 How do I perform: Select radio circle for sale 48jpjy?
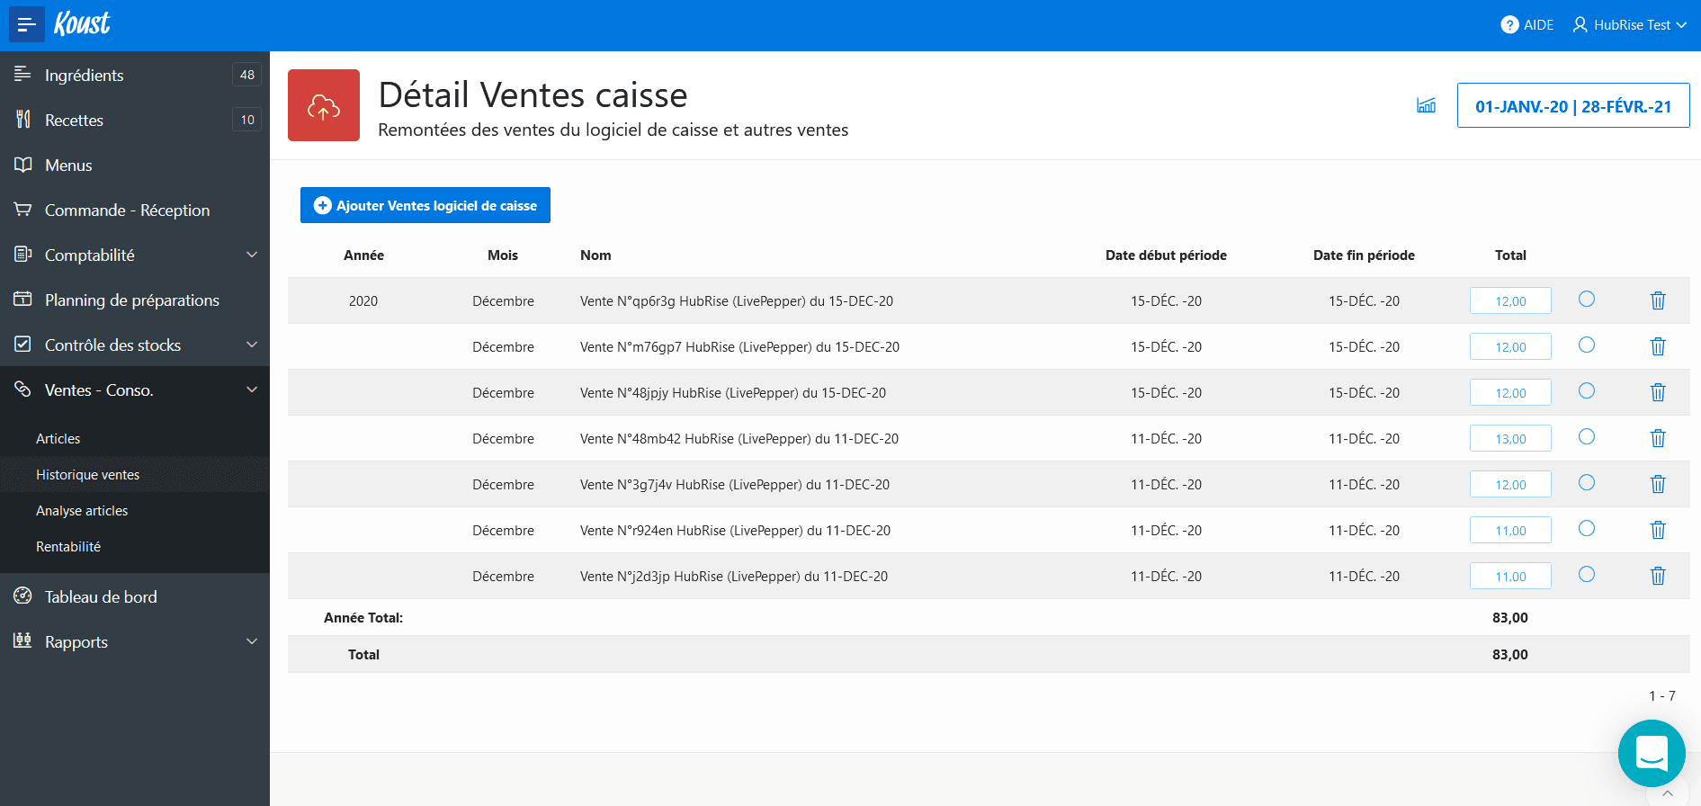1587,390
